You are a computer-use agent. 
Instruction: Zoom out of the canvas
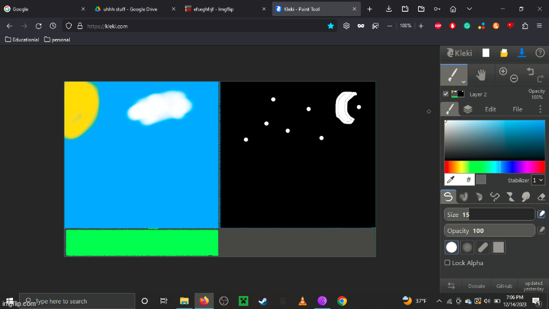pyautogui.click(x=514, y=78)
